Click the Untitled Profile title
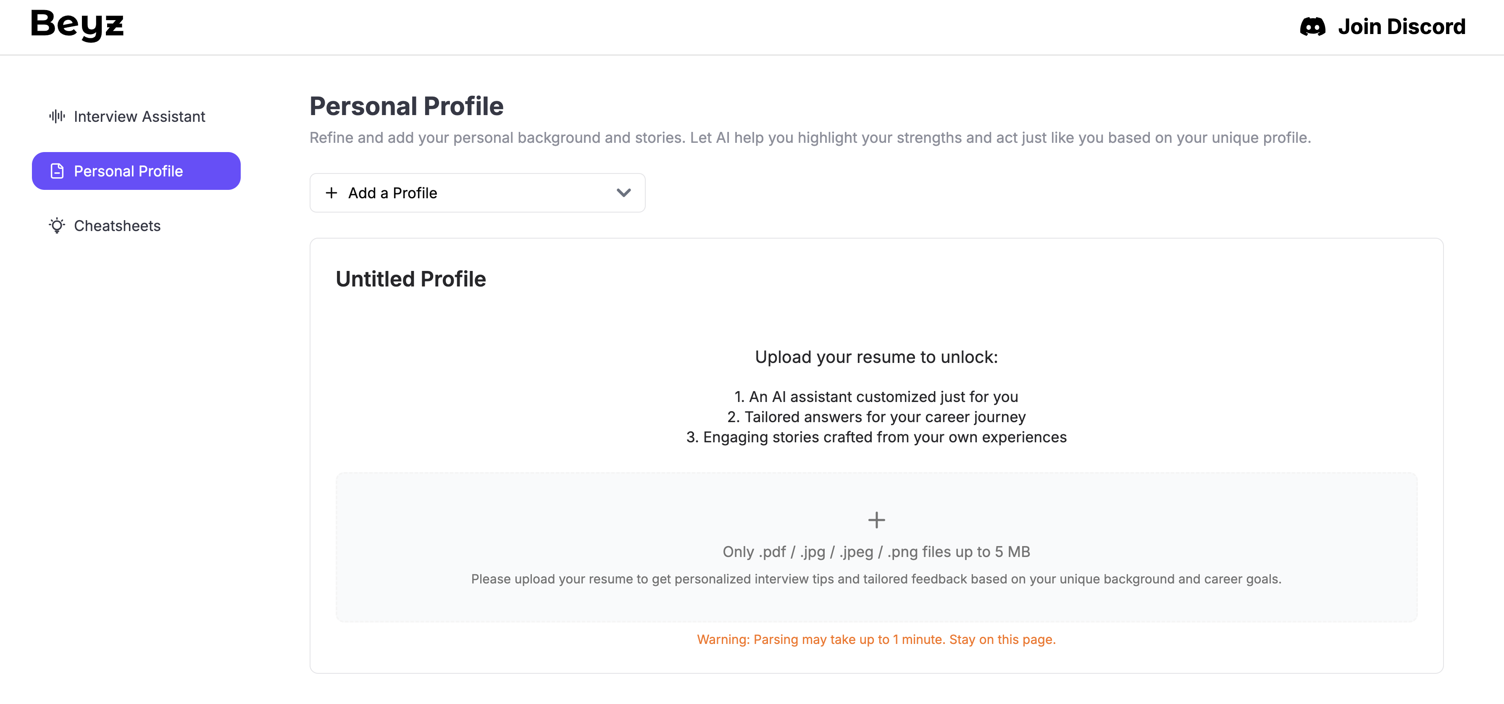This screenshot has height=704, width=1504. point(410,279)
